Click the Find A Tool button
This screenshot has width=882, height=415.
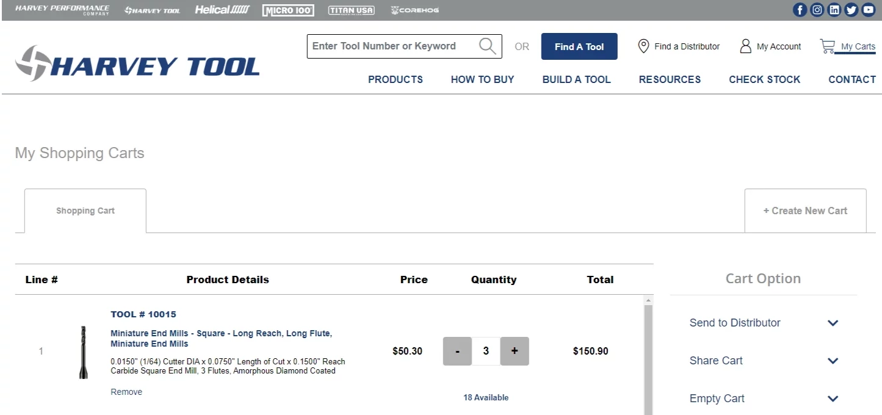(579, 46)
